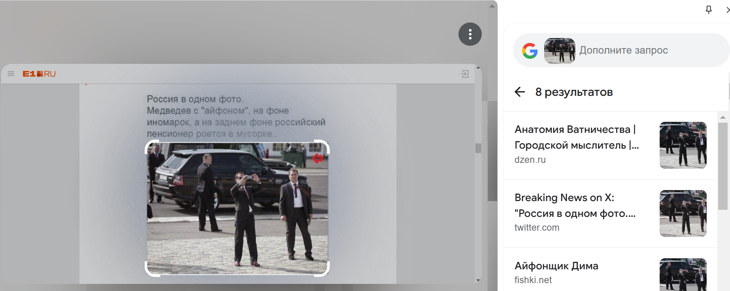Click the 'Россия в одном фото' caption text
Screen dimensions: 730x291
click(195, 99)
